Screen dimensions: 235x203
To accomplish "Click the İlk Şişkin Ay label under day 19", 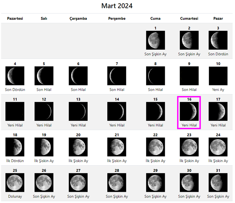I will pos(44,161).
